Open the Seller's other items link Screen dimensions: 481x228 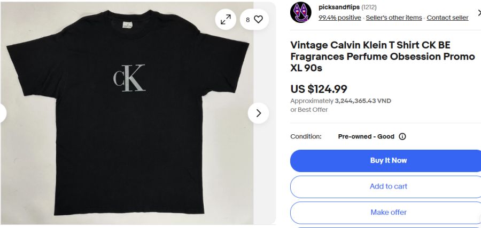394,18
